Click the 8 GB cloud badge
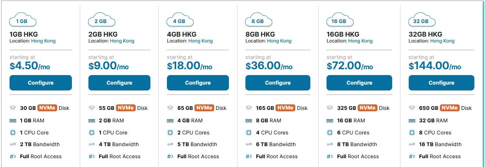The height and width of the screenshot is (167, 485). 258,20
